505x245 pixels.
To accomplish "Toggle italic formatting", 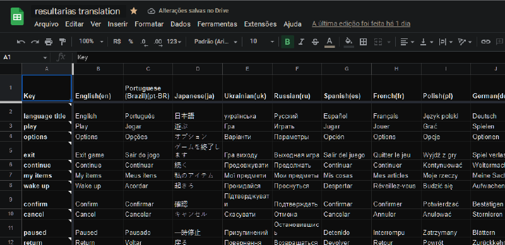I will click(x=302, y=42).
